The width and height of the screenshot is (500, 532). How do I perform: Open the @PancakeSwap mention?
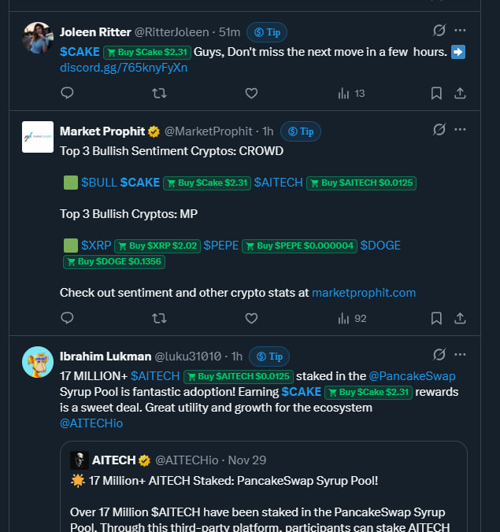(x=412, y=376)
